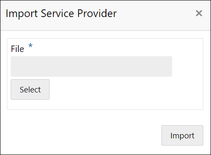This screenshot has height=155, width=211.
Task: Focus the File path input field
Action: click(91, 66)
